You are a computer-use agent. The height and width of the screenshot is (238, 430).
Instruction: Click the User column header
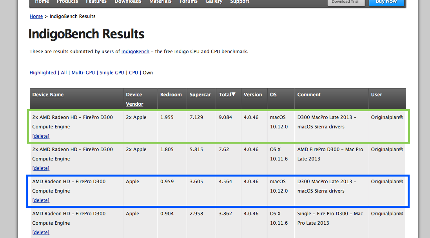pos(377,94)
